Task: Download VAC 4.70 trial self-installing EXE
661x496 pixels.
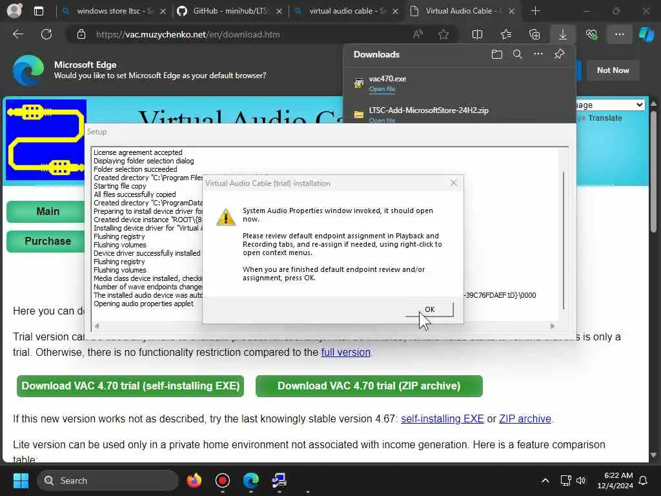Action: [x=130, y=386]
